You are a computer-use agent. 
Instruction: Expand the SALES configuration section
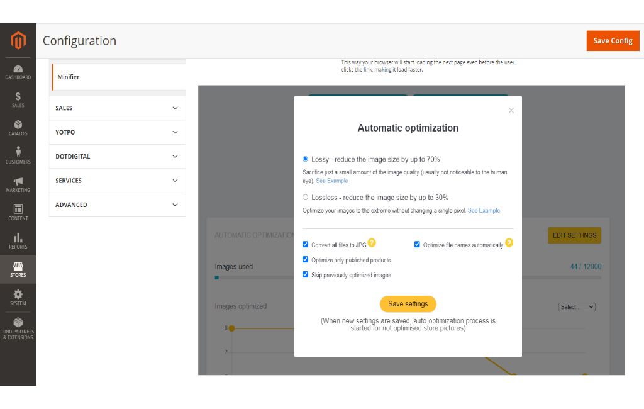(x=117, y=108)
